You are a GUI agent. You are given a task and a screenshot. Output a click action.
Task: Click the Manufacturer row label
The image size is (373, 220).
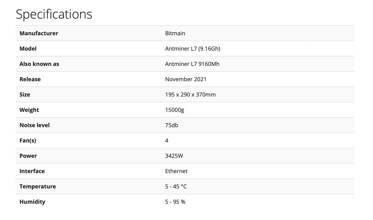click(x=39, y=33)
